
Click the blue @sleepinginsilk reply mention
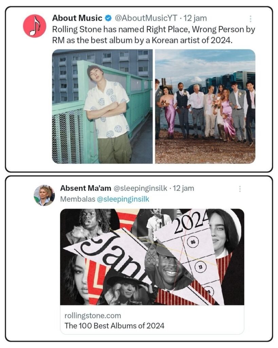pos(123,199)
